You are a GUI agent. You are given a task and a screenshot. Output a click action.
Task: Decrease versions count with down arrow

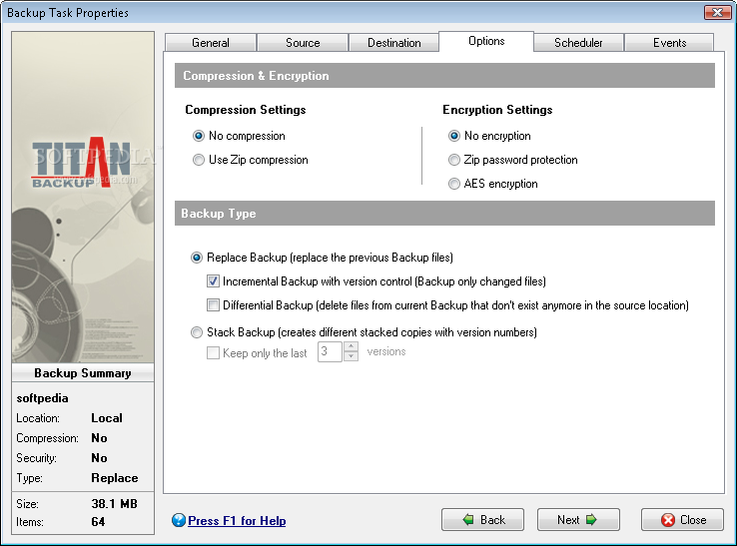(x=352, y=356)
